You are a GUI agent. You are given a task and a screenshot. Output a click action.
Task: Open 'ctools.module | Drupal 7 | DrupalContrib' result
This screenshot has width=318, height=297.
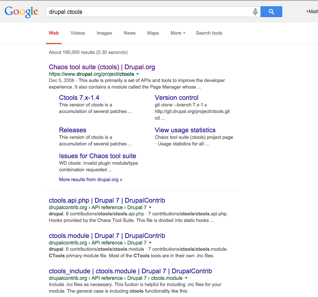coord(107,236)
